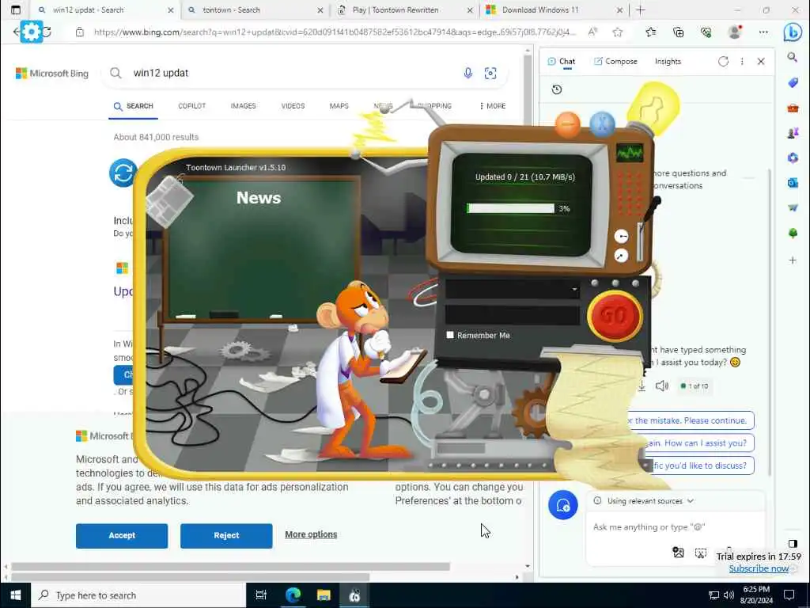
Task: Open the notification center icon
Action: [x=789, y=595]
